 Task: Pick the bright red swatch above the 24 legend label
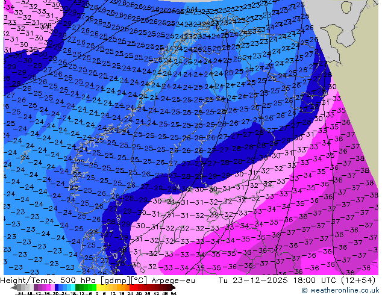coord(131,288)
